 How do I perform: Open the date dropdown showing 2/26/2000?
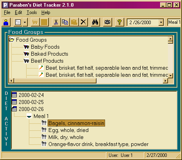pos(161,23)
